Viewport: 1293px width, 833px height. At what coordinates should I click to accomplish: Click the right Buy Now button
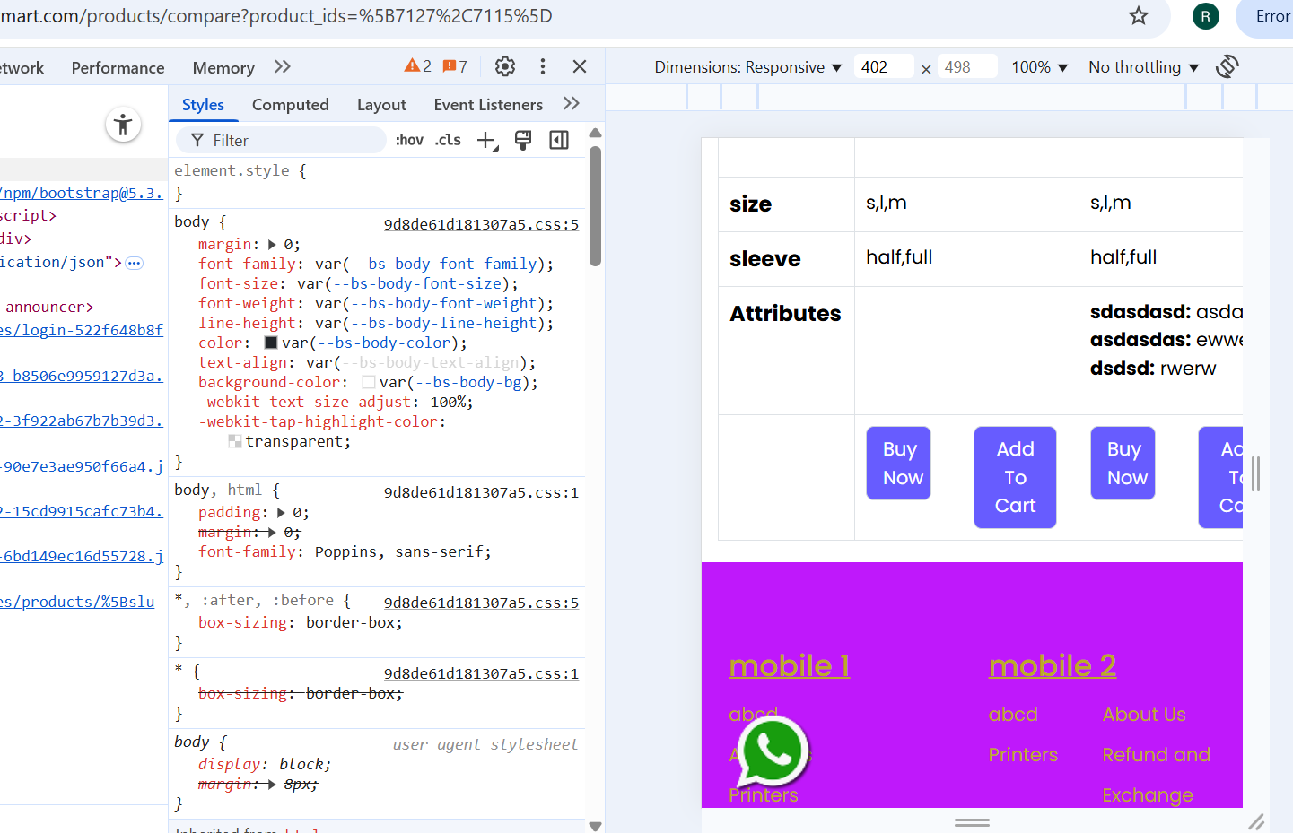(x=1123, y=463)
